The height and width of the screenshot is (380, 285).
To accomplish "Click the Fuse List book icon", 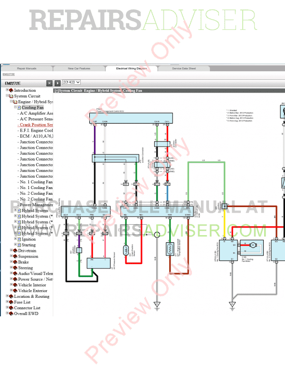I will (11, 302).
